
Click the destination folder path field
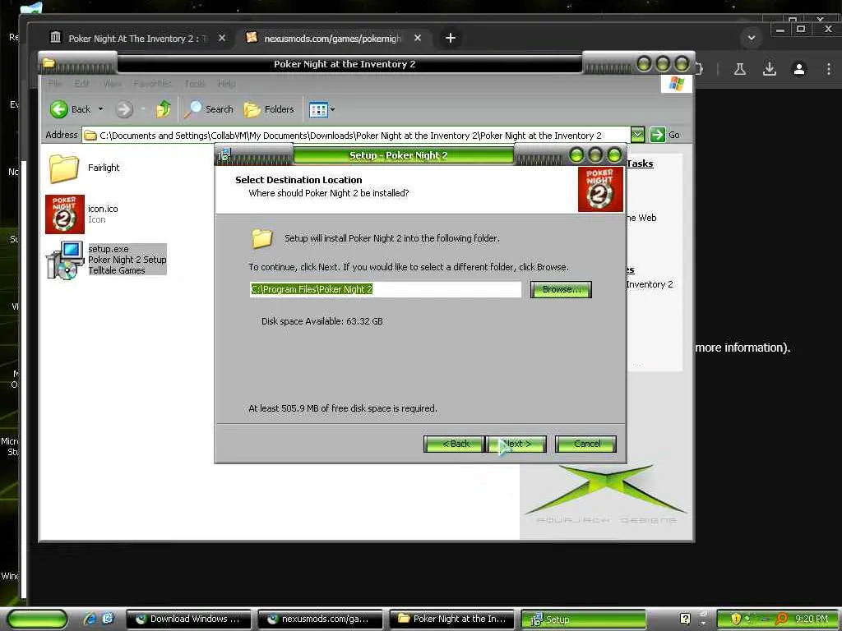(385, 289)
